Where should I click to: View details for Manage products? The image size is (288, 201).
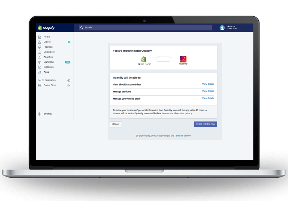coord(208,91)
